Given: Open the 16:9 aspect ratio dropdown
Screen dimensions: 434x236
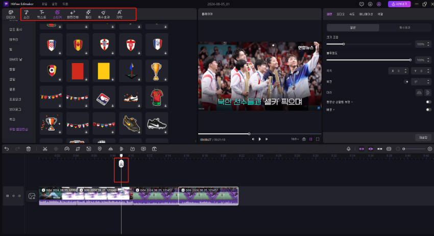Looking at the screenshot, I should tap(294, 139).
